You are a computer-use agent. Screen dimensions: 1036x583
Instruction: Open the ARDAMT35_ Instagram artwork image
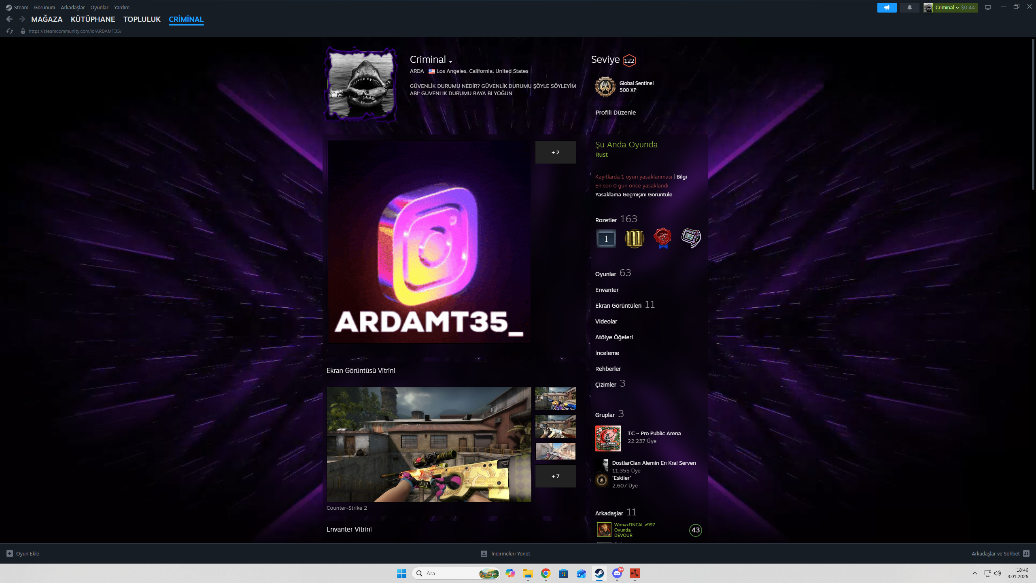pyautogui.click(x=429, y=242)
